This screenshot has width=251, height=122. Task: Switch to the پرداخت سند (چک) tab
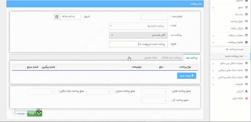171,57
